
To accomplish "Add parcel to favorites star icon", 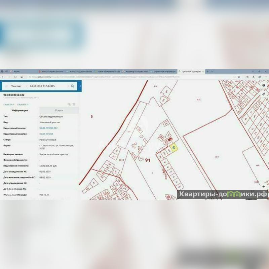I will 74,104.
